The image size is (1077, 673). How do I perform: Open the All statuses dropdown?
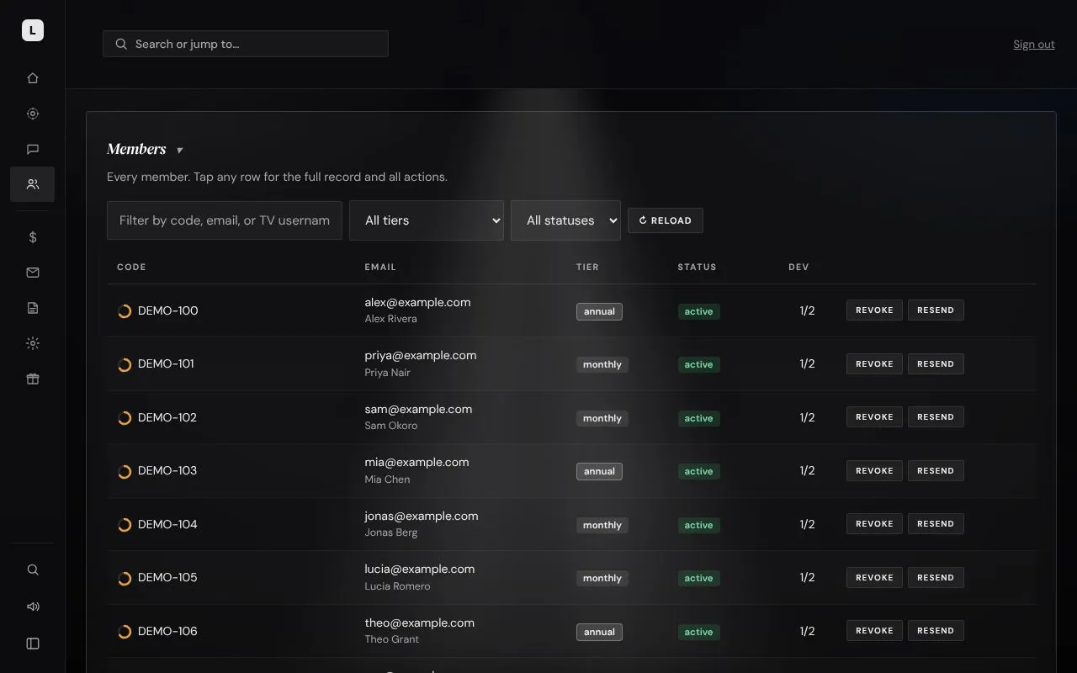[565, 220]
